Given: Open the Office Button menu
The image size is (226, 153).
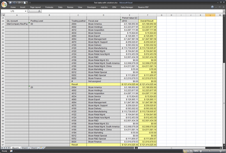Looking at the screenshot, I should [x=4, y=4].
